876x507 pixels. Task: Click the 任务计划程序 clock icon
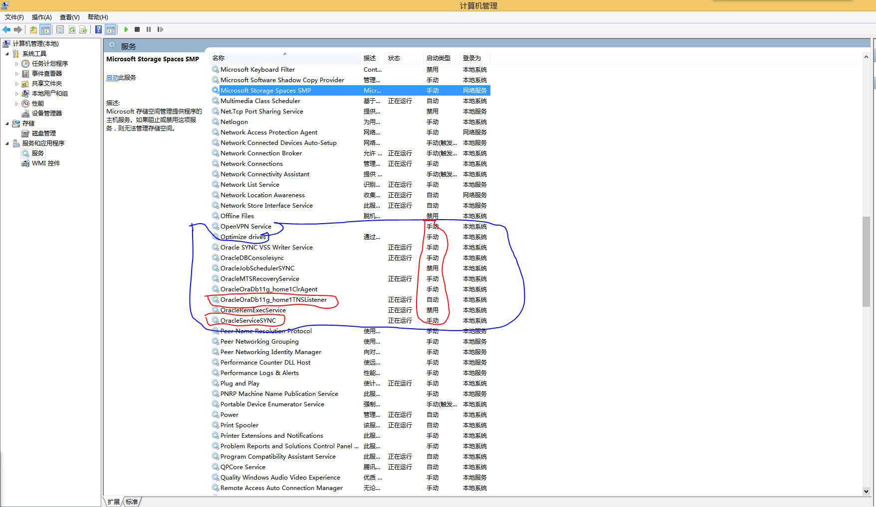tap(25, 64)
